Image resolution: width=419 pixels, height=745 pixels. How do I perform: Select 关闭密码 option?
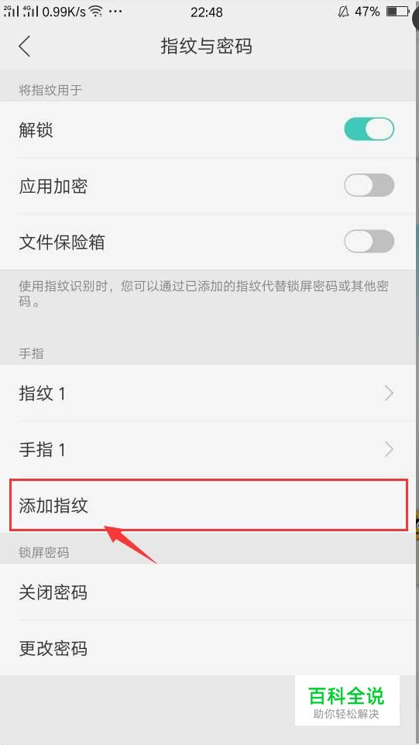pyautogui.click(x=209, y=592)
